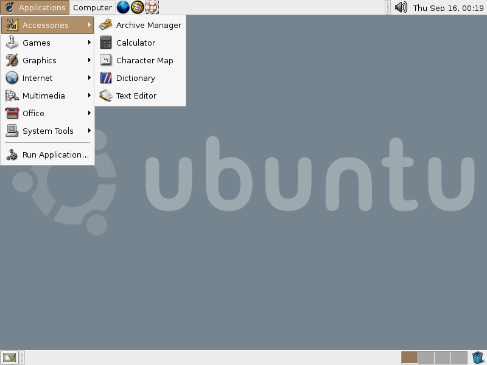
Task: Click the Run Application gears icon
Action: [12, 155]
